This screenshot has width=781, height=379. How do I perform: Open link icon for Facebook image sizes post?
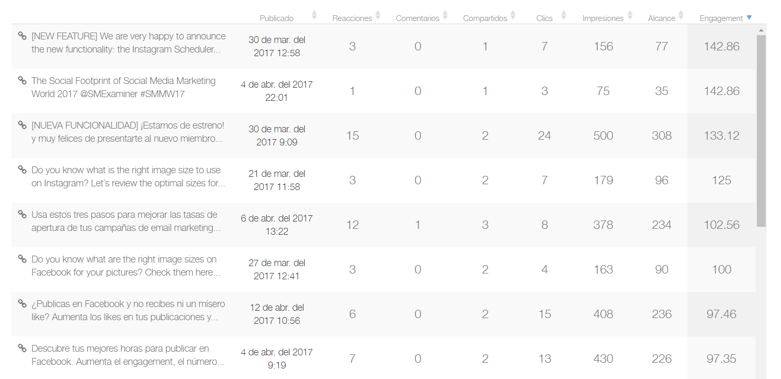(x=22, y=259)
